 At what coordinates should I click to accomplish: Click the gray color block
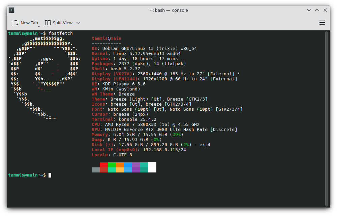96,170
